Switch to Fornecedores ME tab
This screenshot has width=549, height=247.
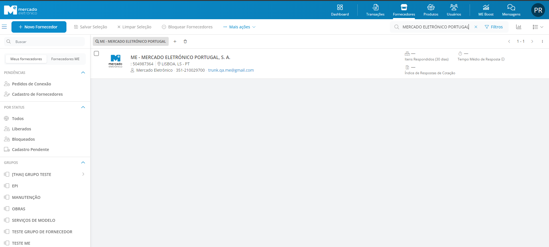pos(65,59)
